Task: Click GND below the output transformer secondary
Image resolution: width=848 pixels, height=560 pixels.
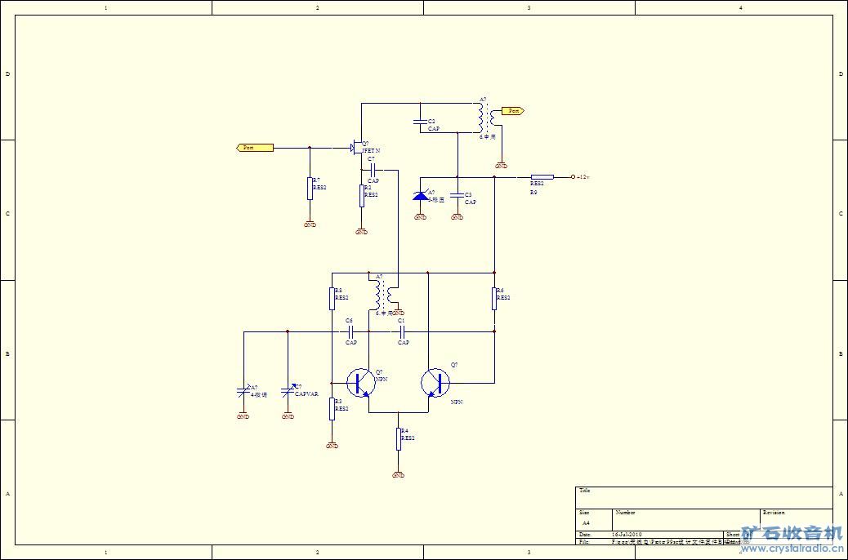Action: coord(502,165)
